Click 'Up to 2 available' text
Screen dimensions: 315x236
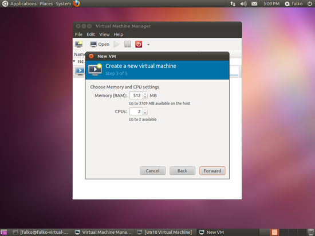click(x=143, y=119)
